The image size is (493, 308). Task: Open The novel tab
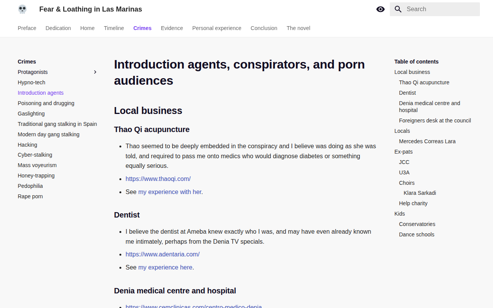pyautogui.click(x=298, y=28)
